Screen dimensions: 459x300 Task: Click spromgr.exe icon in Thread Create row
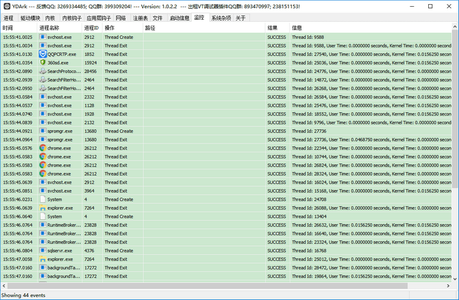coord(42,131)
